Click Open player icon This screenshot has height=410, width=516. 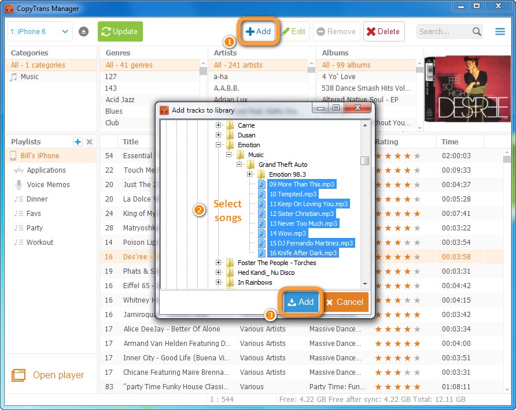pos(19,375)
